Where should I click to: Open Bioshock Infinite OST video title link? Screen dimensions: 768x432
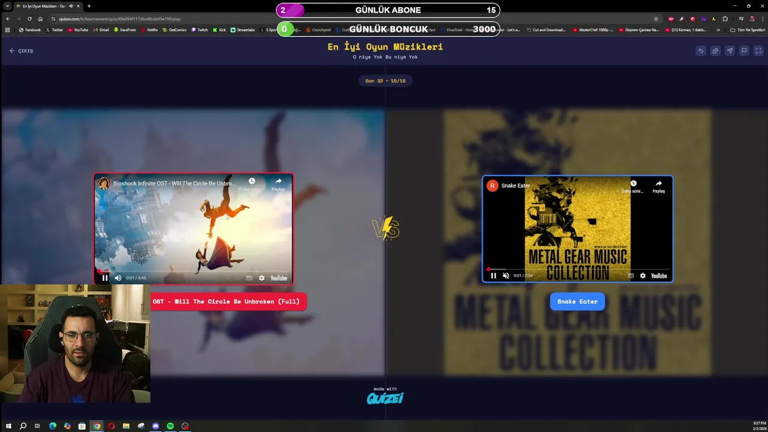pyautogui.click(x=174, y=184)
